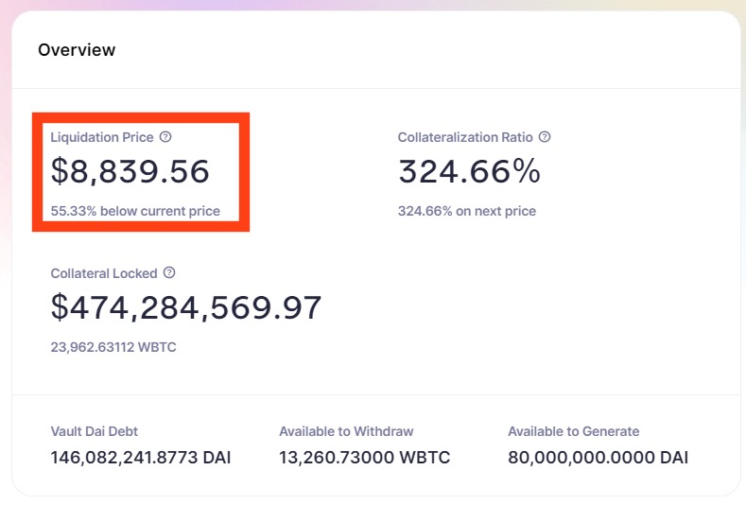Select the Available to Withdraw label
This screenshot has height=505, width=746.
coord(346,431)
